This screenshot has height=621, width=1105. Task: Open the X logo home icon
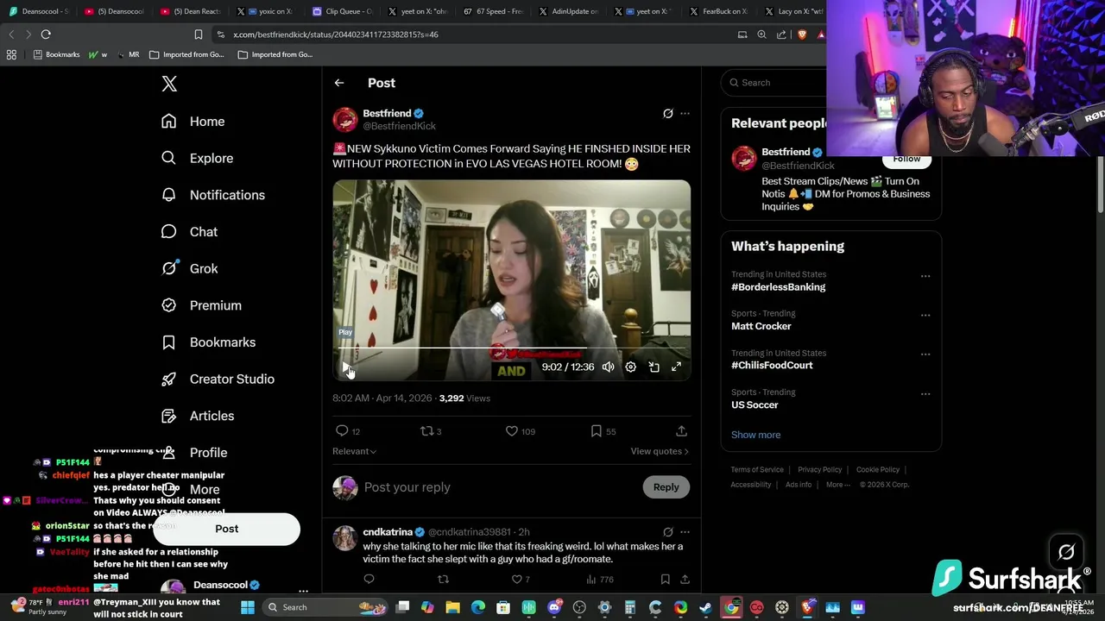pos(169,84)
